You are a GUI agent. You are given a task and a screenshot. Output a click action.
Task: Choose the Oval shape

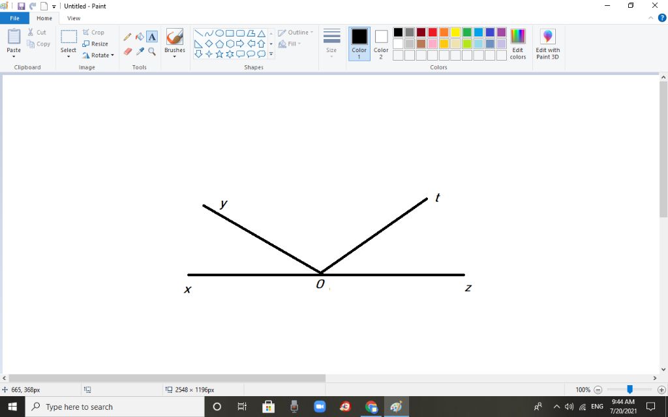[x=219, y=33]
